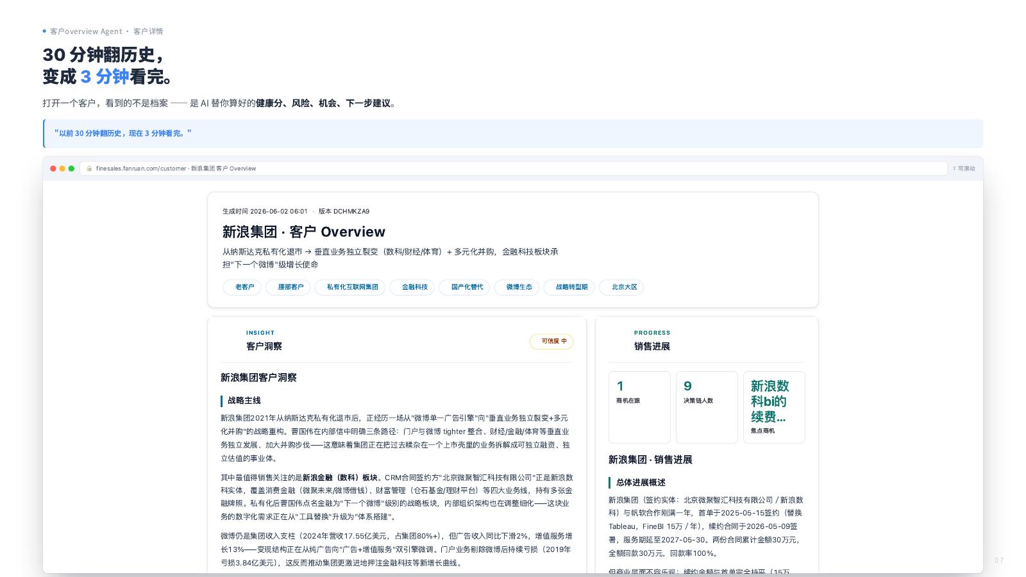Select the 战略转型期 tag
This screenshot has height=577, width=1026.
569,287
